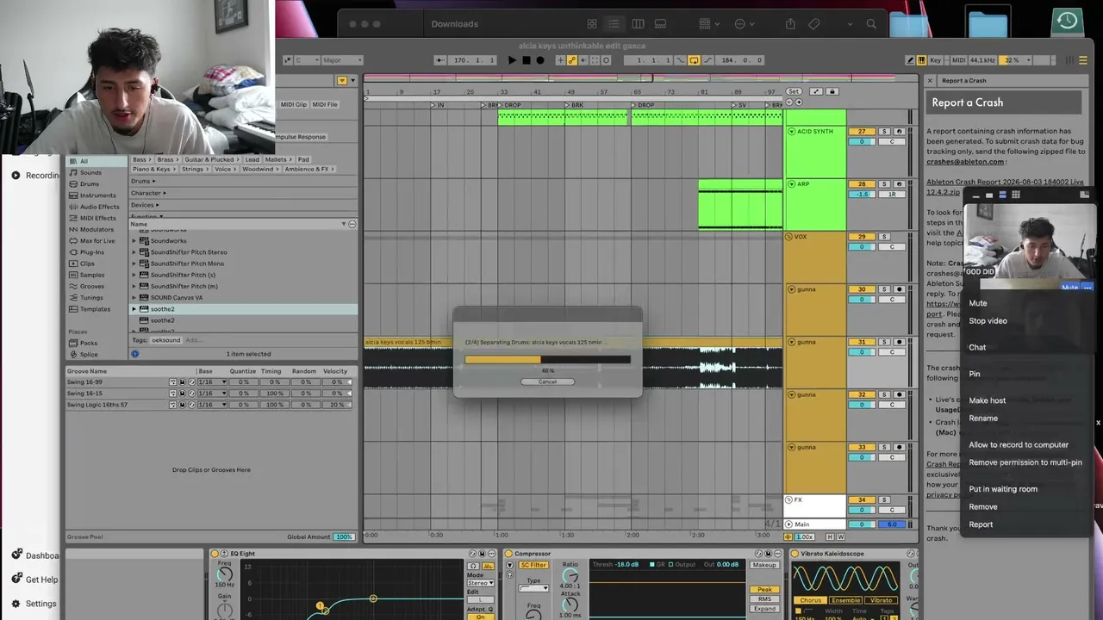
Task: Open crashes@ableton.com email link
Action: tap(965, 162)
